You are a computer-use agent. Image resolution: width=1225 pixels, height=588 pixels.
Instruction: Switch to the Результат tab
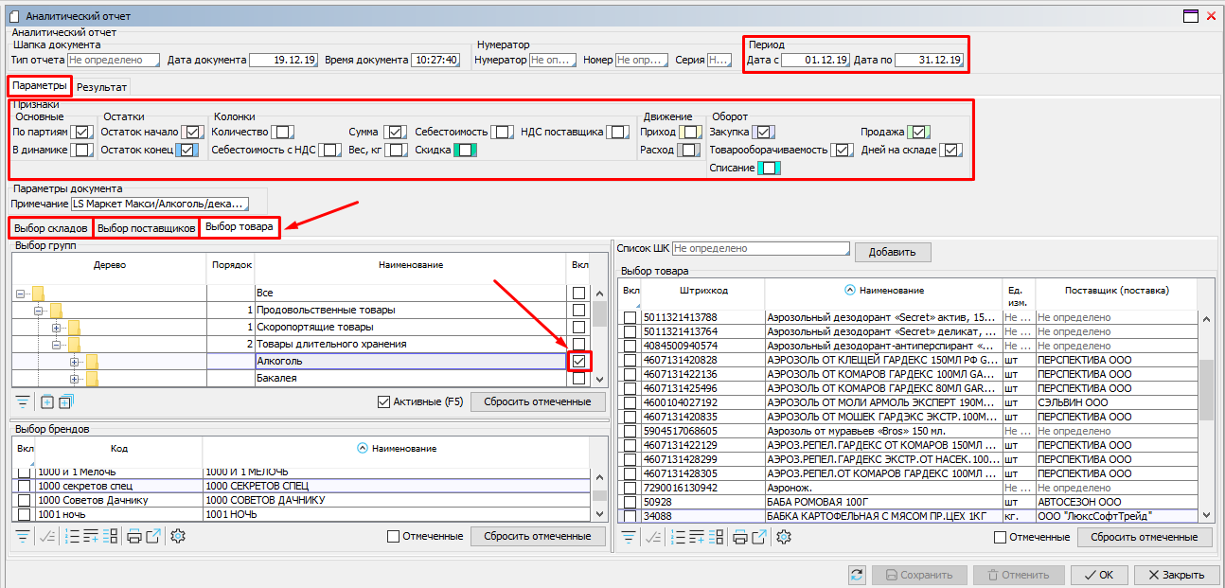coord(102,86)
